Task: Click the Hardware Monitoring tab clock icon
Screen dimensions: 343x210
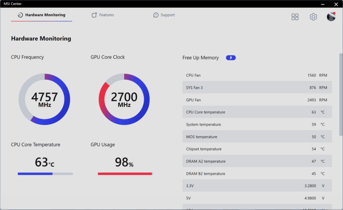Action: tap(20, 15)
